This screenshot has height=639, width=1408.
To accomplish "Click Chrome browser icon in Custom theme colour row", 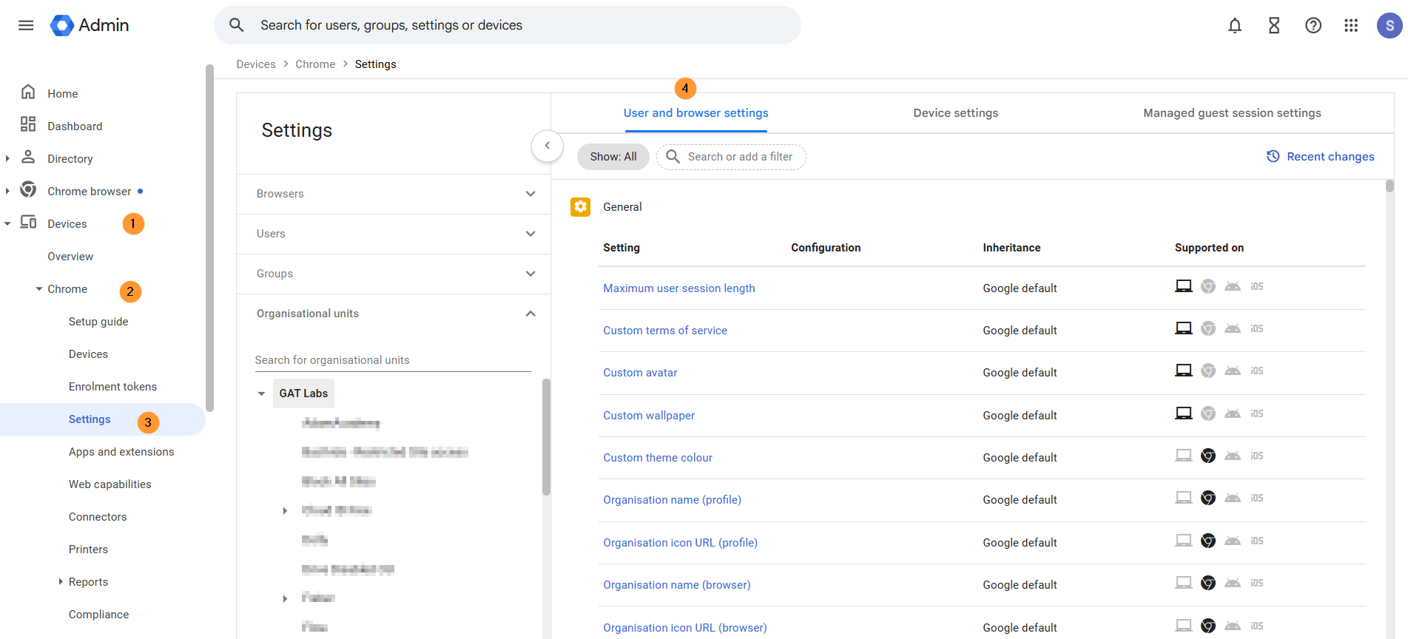I will click(1208, 456).
